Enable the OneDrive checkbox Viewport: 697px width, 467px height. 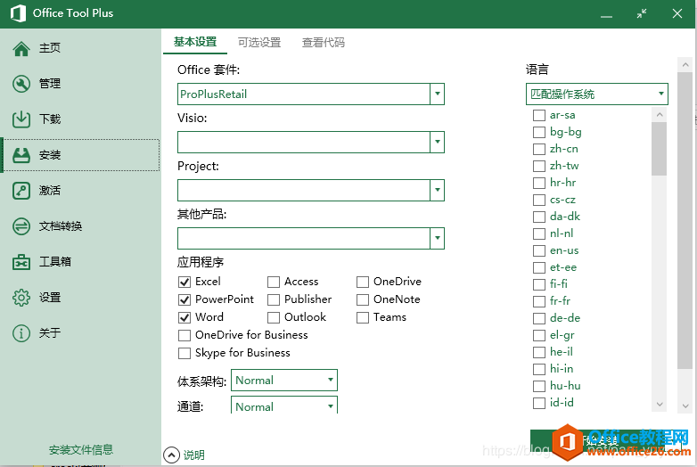click(x=363, y=282)
